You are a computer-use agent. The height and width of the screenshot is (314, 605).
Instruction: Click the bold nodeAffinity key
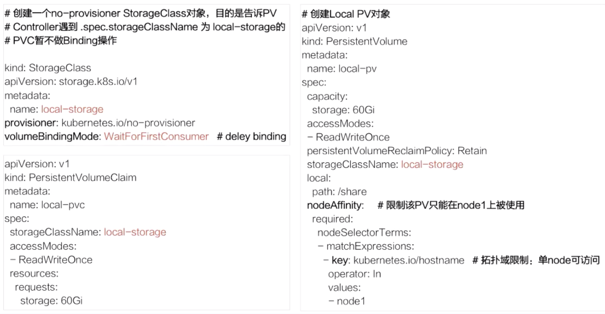pyautogui.click(x=335, y=205)
